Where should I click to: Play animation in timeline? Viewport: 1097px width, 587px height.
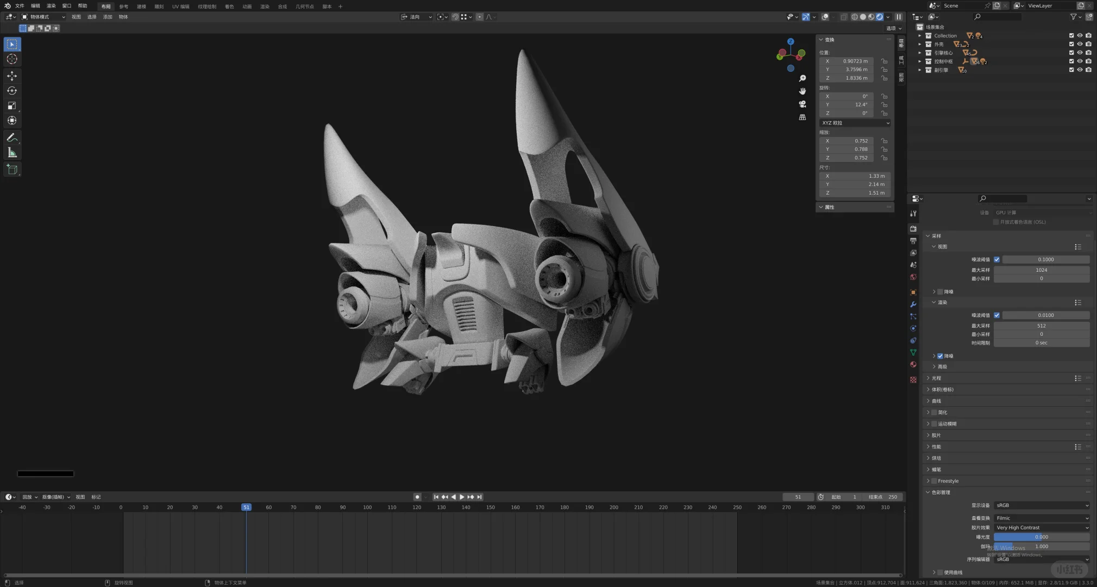point(462,497)
